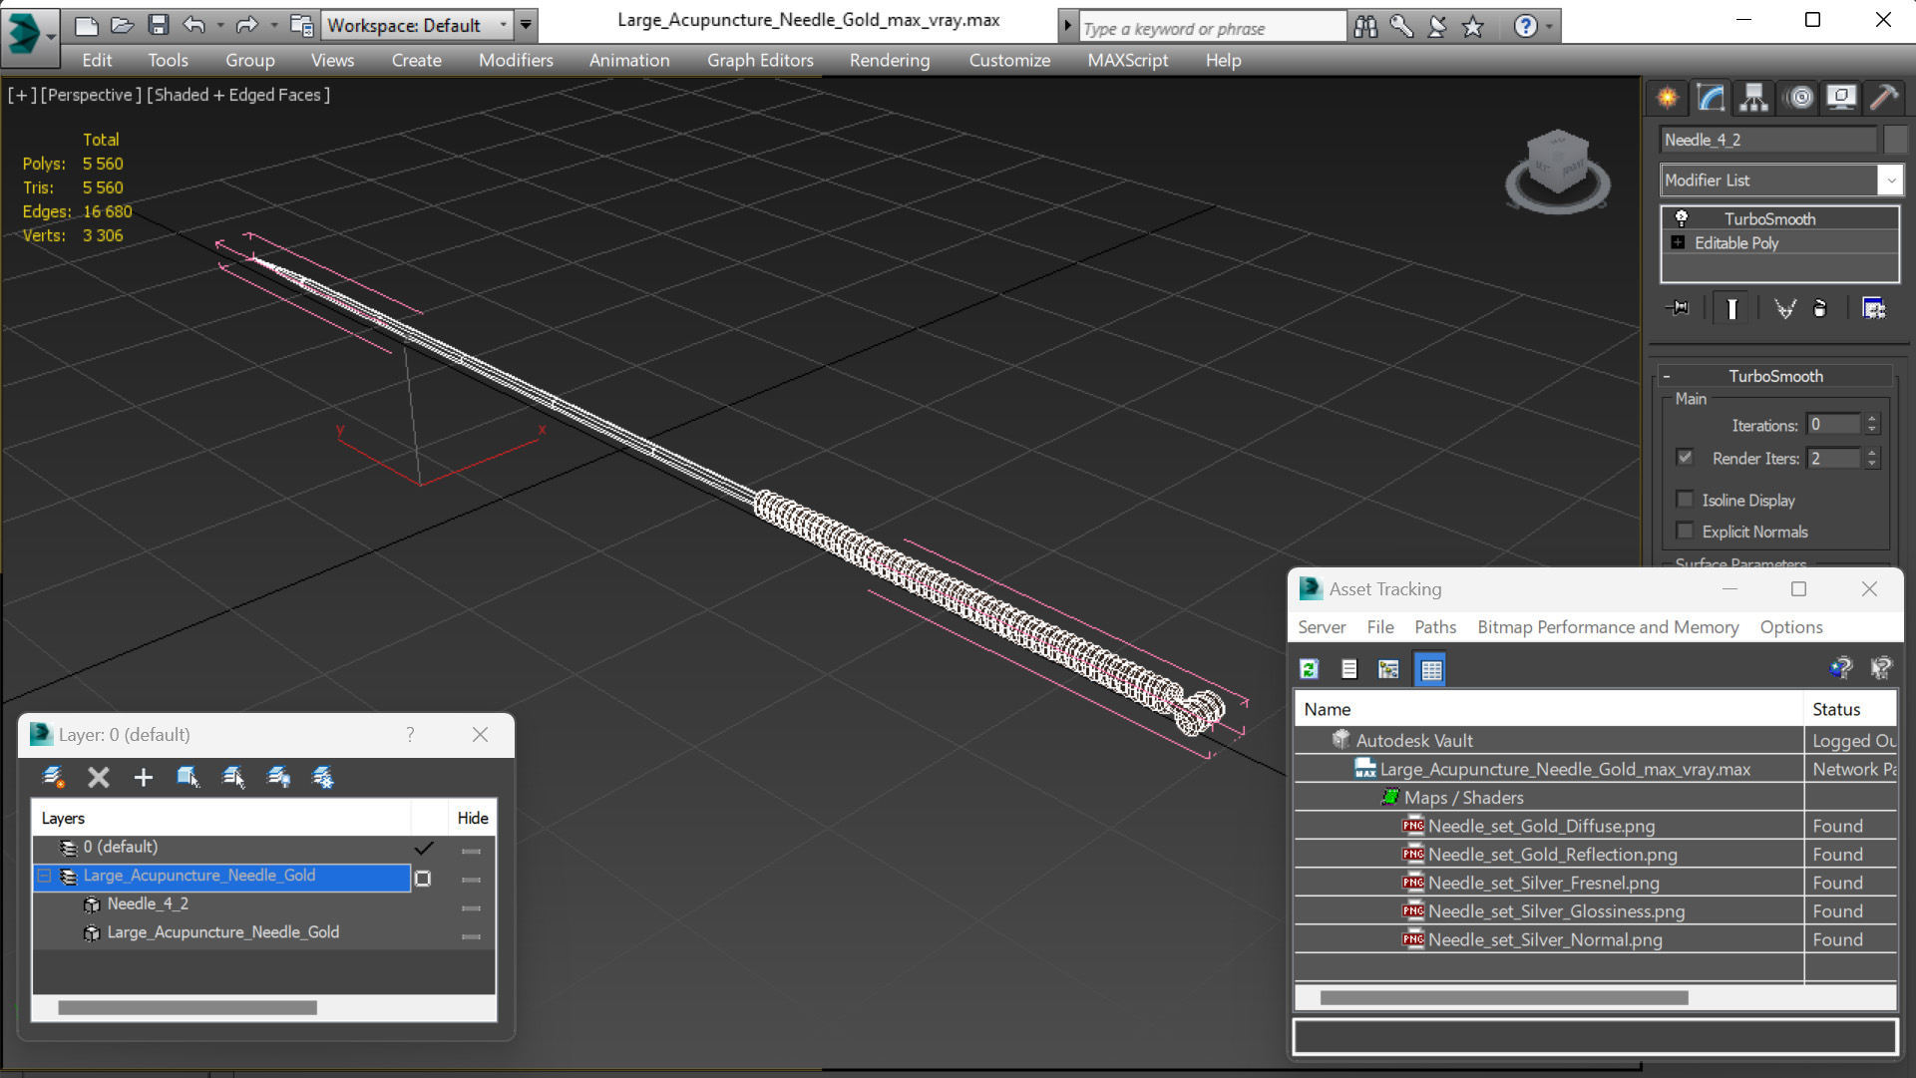This screenshot has height=1078, width=1916.
Task: Click the viewport [+] menu label
Action: click(x=22, y=95)
